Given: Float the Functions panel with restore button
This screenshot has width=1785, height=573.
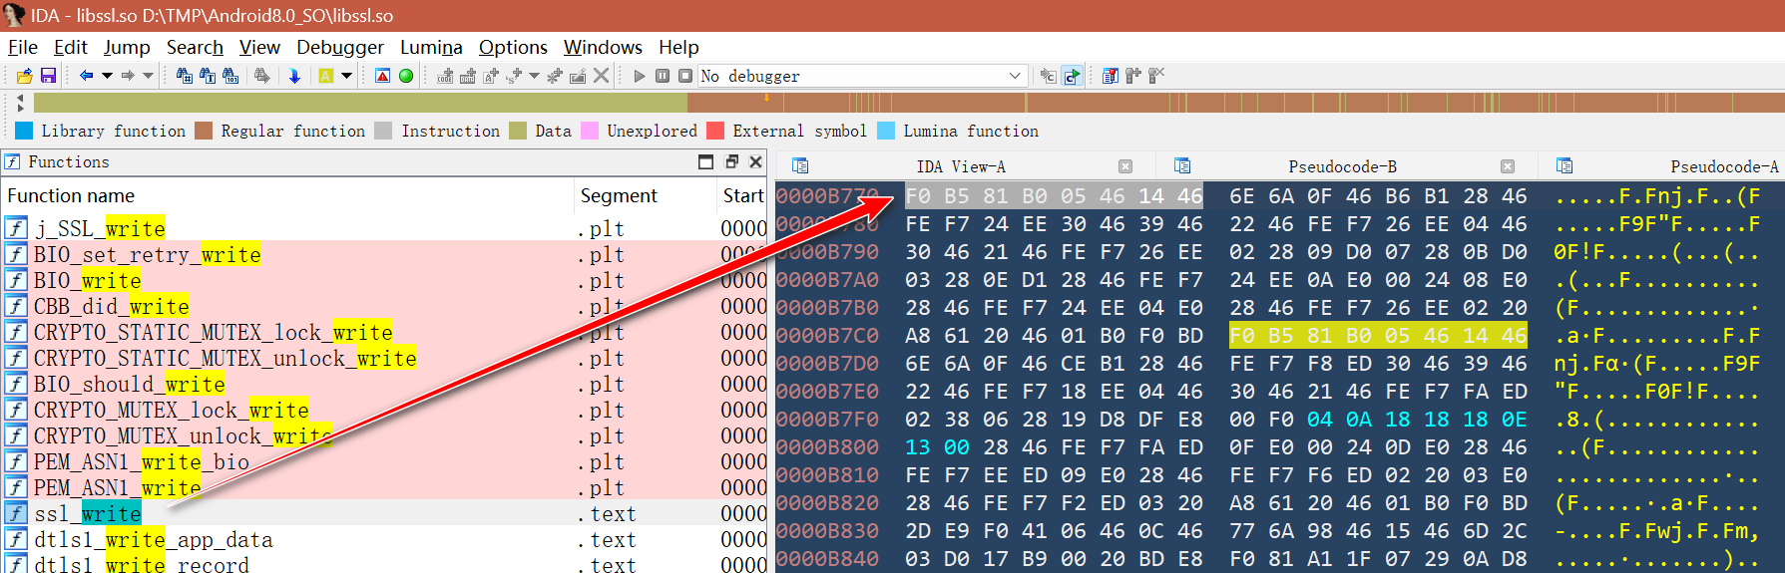Looking at the screenshot, I should [731, 161].
